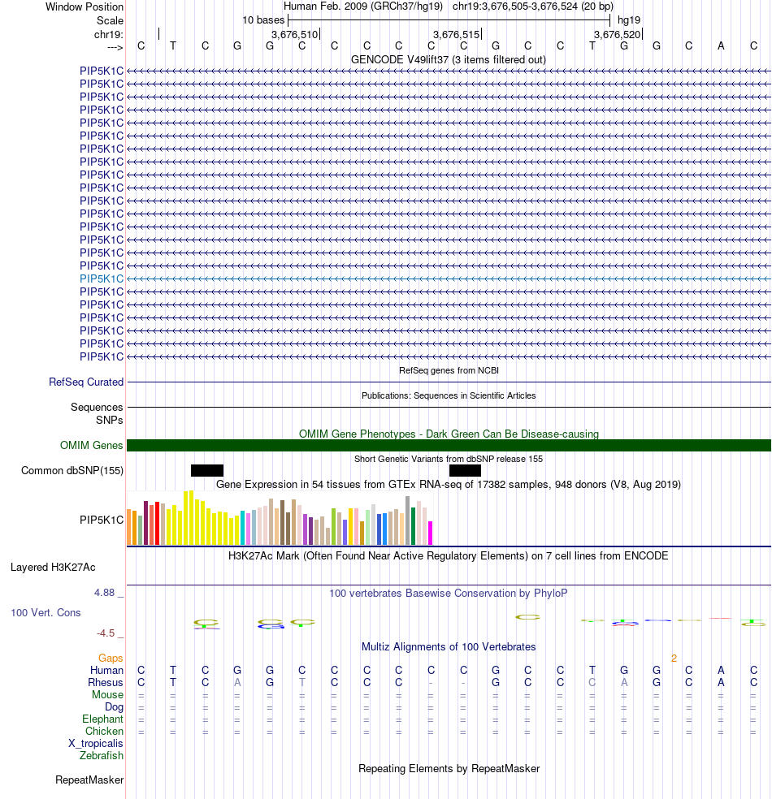Image resolution: width=772 pixels, height=799 pixels.
Task: Open 'Multiz Alignments of 100 Vertebrates' title
Action: [x=449, y=646]
